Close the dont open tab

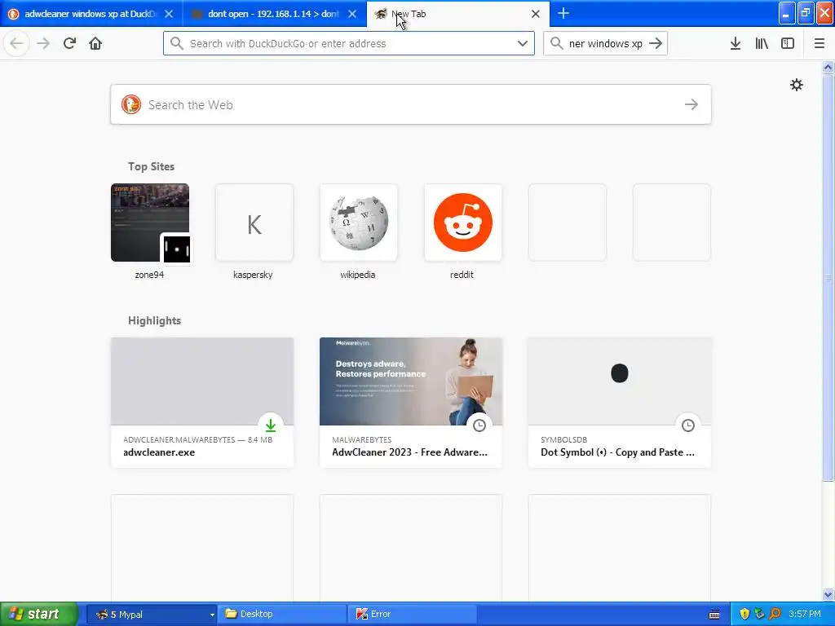tap(352, 14)
